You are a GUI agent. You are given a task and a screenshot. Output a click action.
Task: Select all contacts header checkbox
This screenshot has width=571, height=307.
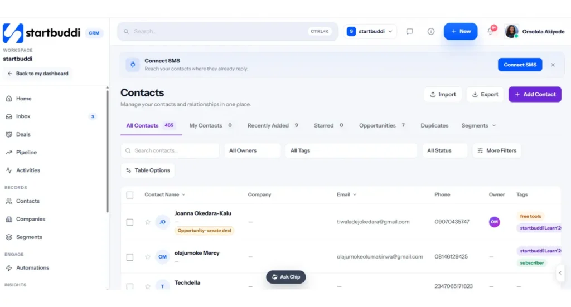(129, 195)
